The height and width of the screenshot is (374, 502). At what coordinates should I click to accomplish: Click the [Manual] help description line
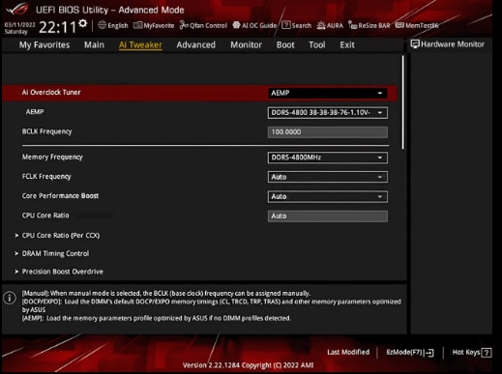pyautogui.click(x=166, y=294)
